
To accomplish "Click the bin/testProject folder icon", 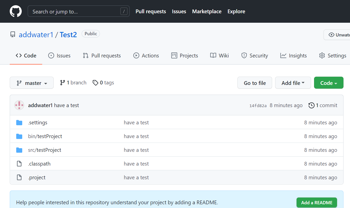I will tap(19, 136).
